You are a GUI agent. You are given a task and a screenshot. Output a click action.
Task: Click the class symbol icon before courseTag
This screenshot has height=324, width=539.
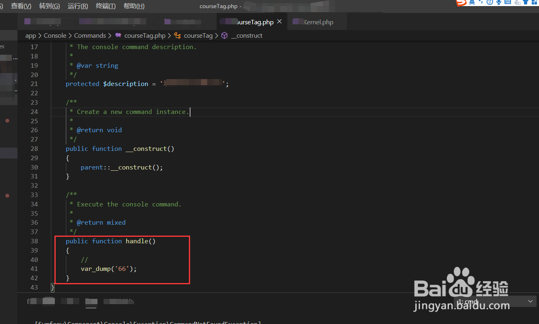click(x=178, y=36)
